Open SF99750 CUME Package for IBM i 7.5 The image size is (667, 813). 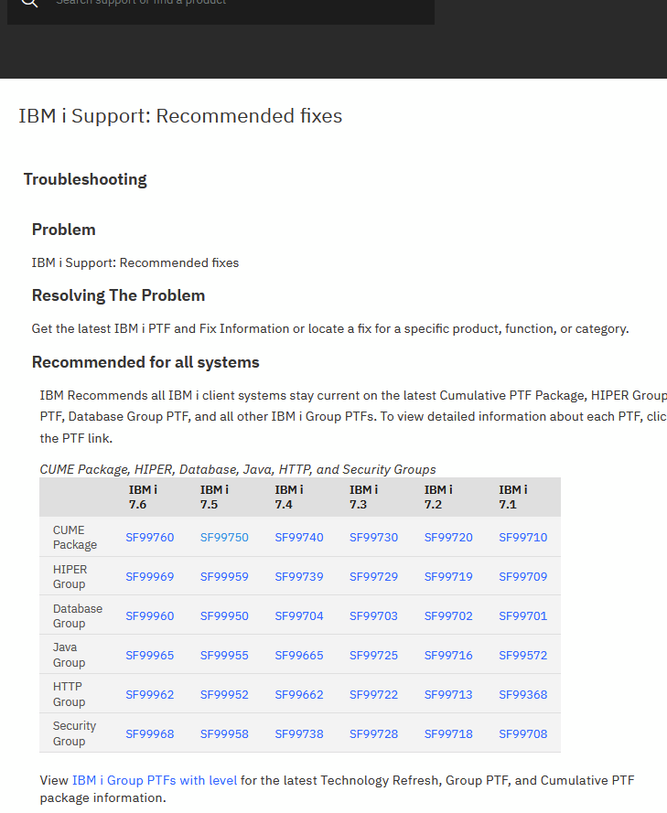coord(224,538)
